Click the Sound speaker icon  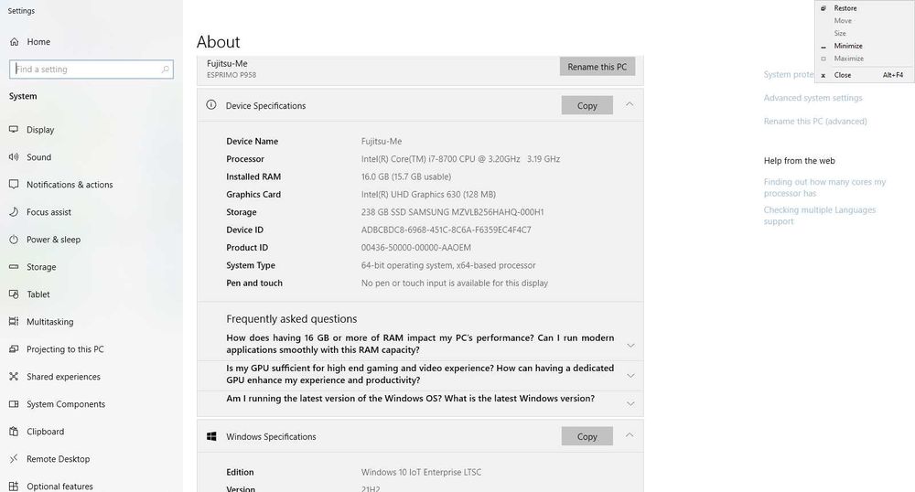click(x=14, y=156)
